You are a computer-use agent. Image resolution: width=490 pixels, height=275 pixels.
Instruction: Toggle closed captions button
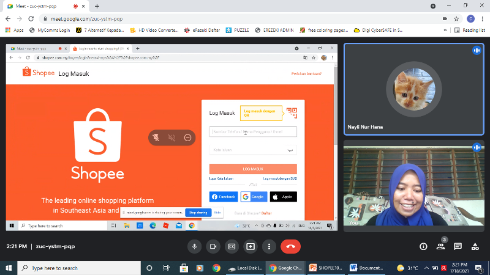[232, 246]
